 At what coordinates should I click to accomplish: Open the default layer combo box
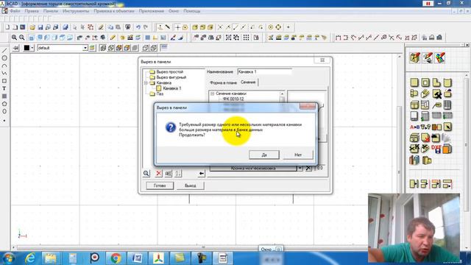pos(62,48)
